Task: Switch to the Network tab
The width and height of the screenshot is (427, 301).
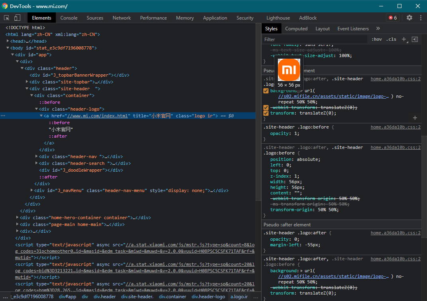Action: [x=122, y=18]
